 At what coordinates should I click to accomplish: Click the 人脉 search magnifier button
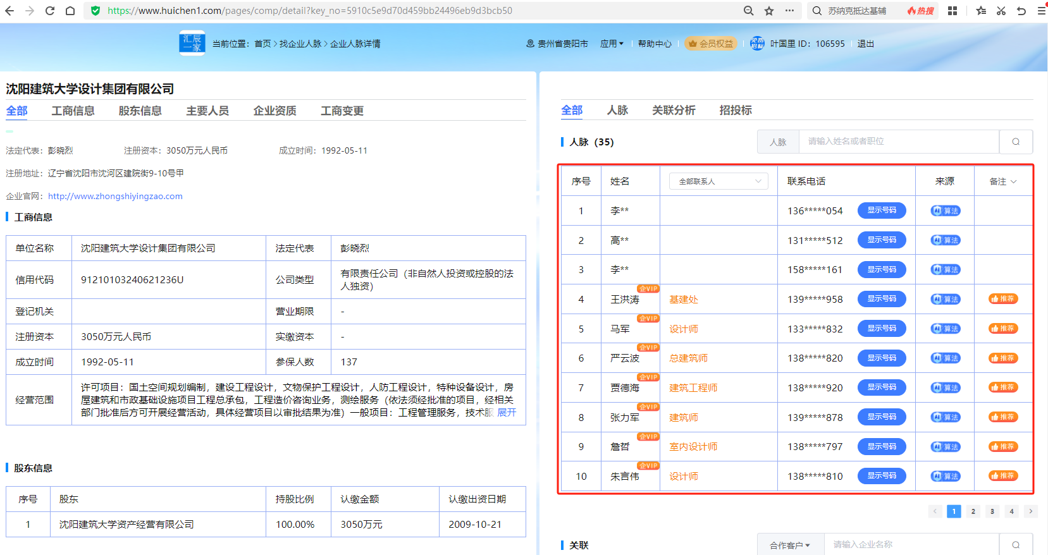tap(1016, 142)
